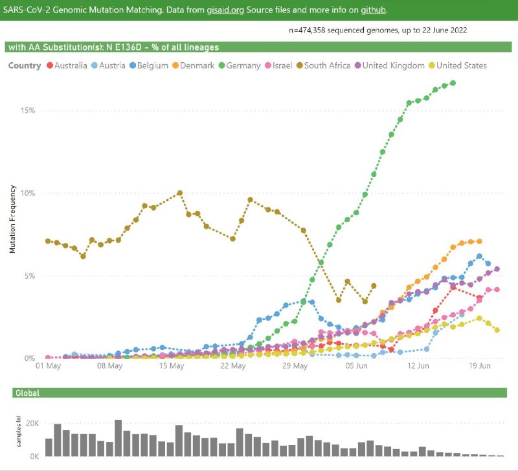Click the N E136D substitution chart title

pos(114,47)
